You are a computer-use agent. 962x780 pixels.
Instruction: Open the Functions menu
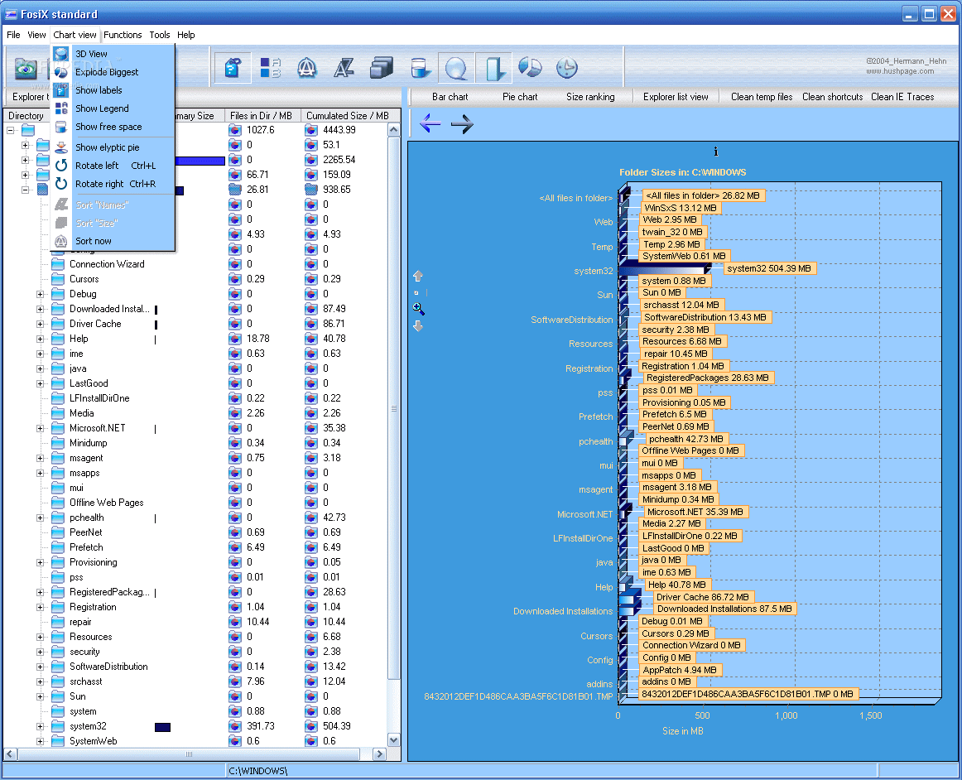[123, 35]
